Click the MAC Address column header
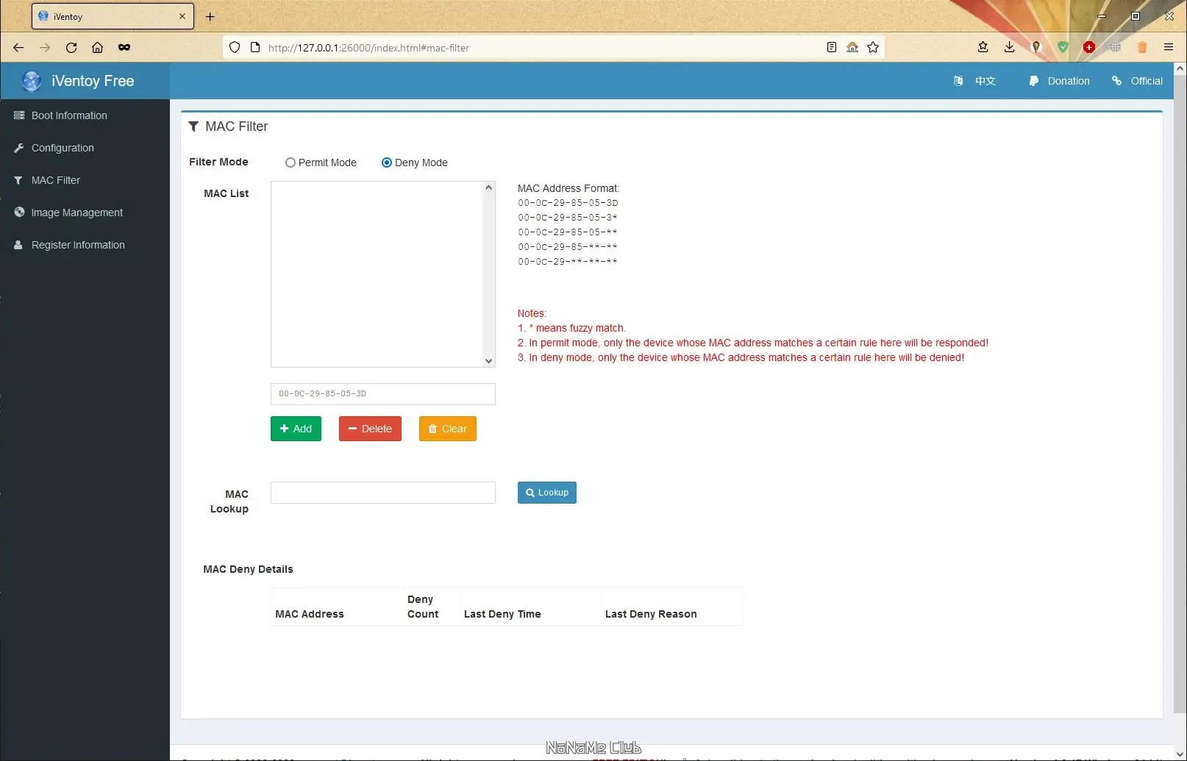This screenshot has height=761, width=1187. coord(310,614)
